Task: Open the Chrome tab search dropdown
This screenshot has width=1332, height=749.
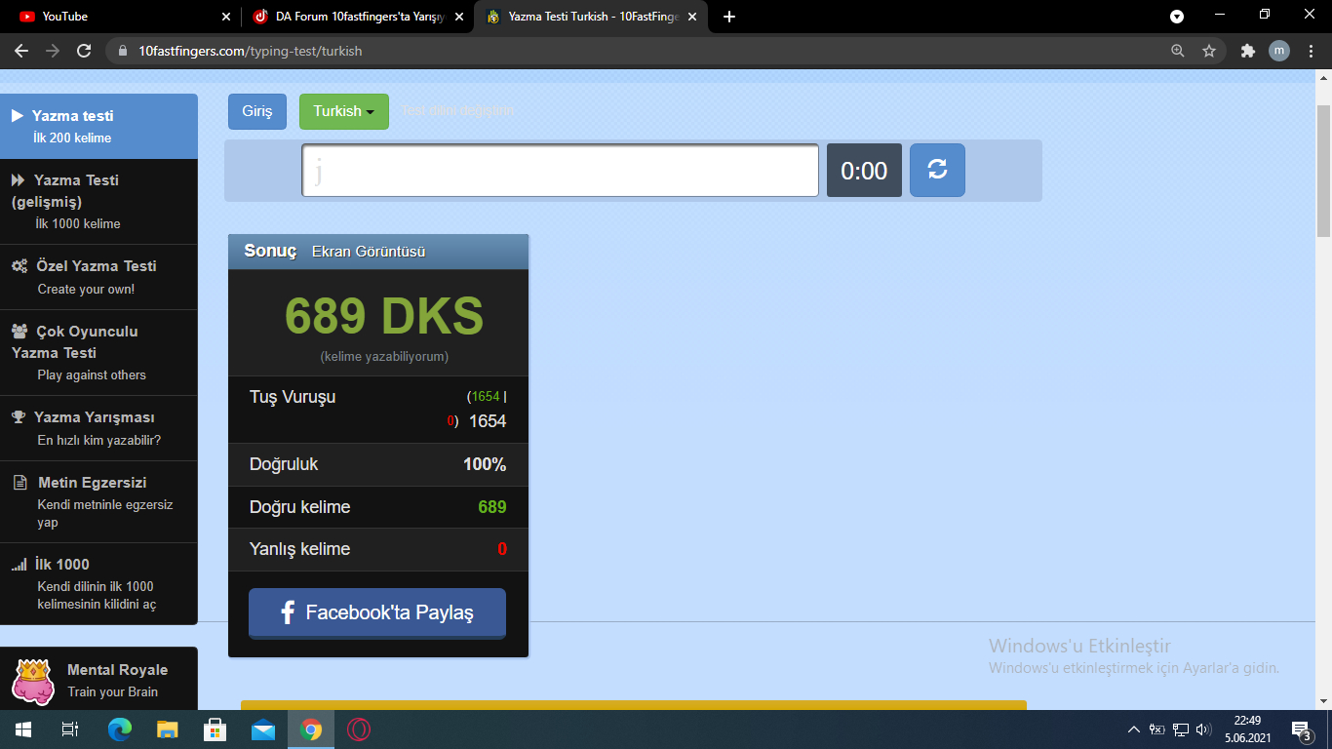Action: click(1177, 17)
